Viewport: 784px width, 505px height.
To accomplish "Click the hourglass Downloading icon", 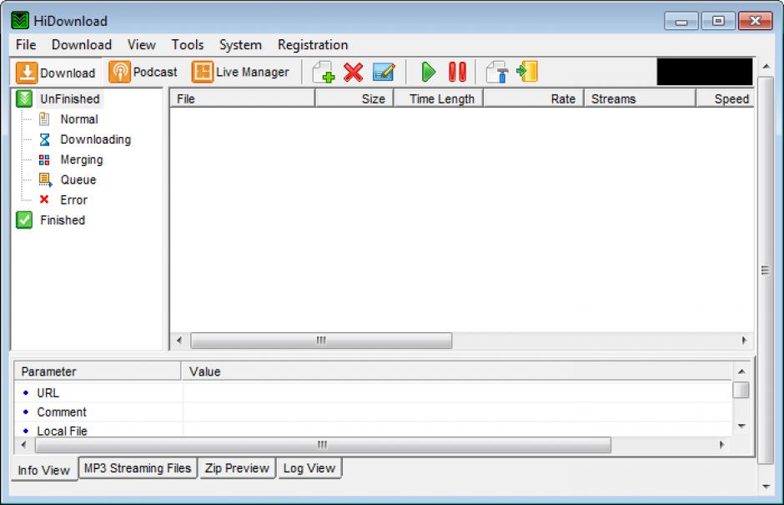I will pos(44,139).
